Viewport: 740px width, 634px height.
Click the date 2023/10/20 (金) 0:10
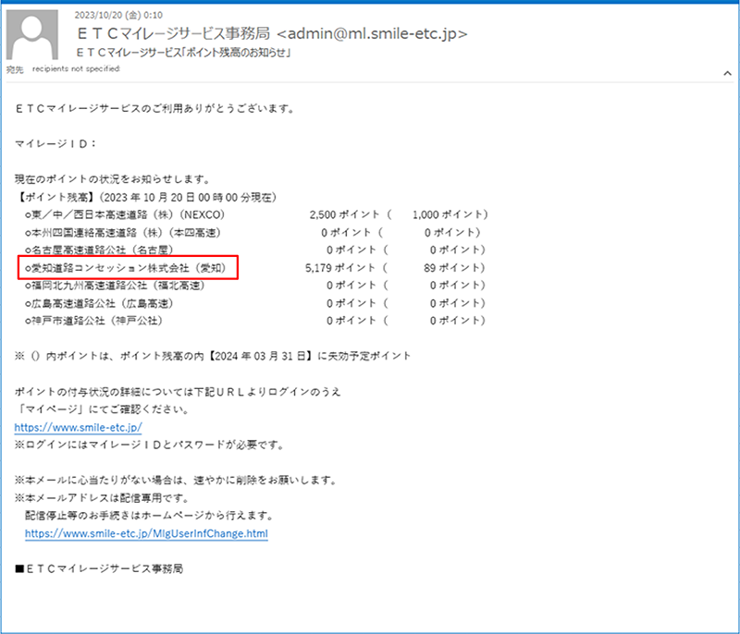[118, 15]
